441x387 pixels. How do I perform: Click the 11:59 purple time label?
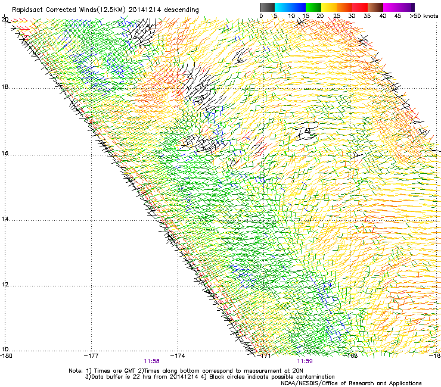305,361
